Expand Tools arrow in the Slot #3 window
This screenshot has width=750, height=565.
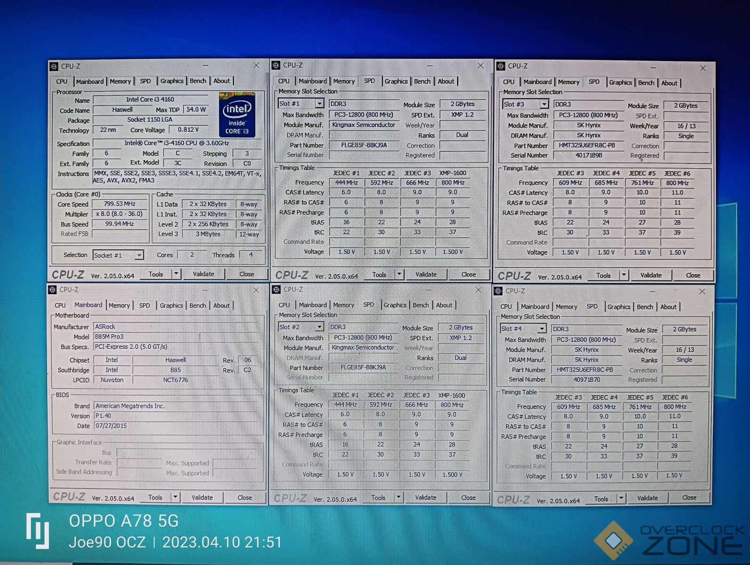624,275
